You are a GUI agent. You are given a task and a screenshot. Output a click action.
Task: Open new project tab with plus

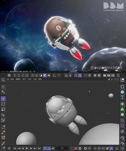click(34, 71)
